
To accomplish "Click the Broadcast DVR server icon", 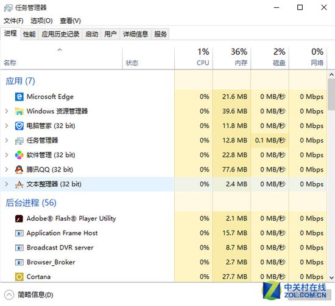I will pos(19,248).
